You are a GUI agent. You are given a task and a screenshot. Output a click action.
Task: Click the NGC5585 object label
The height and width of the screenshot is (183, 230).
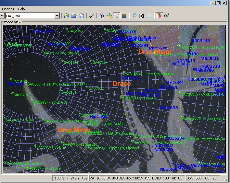[x=169, y=169]
